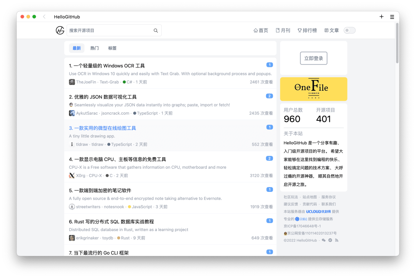The height and width of the screenshot is (278, 416).
Task: Click streetwriters avatar icon
Action: (x=72, y=207)
